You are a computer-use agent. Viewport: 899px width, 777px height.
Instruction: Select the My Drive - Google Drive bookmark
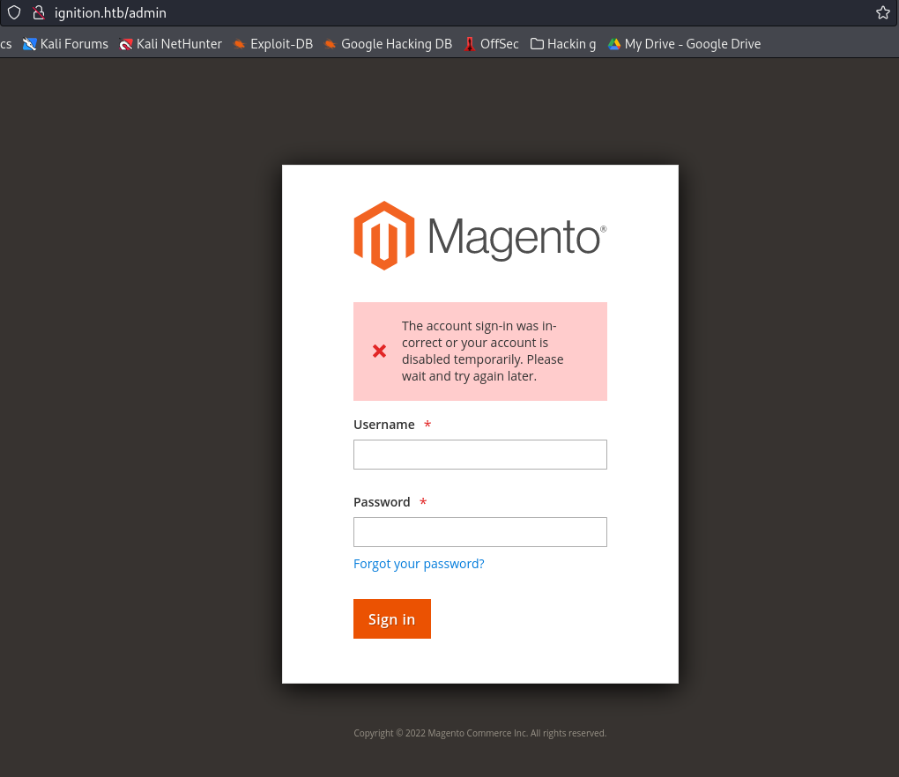(x=692, y=43)
